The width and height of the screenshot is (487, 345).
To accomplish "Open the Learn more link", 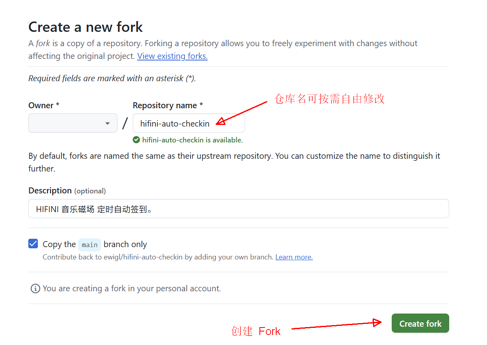I will (x=294, y=257).
